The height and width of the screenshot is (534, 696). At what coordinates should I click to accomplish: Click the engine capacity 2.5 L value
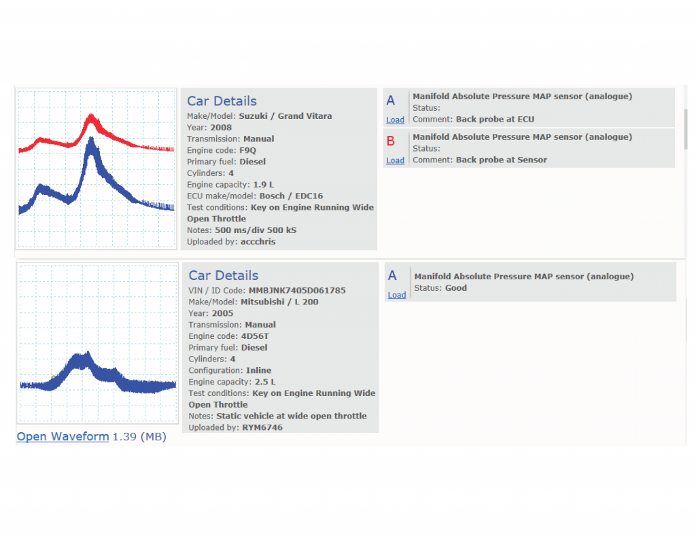tap(265, 382)
